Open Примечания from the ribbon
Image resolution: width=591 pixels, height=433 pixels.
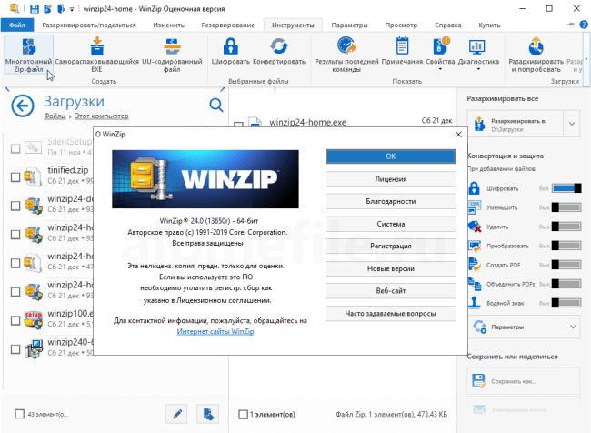click(402, 51)
